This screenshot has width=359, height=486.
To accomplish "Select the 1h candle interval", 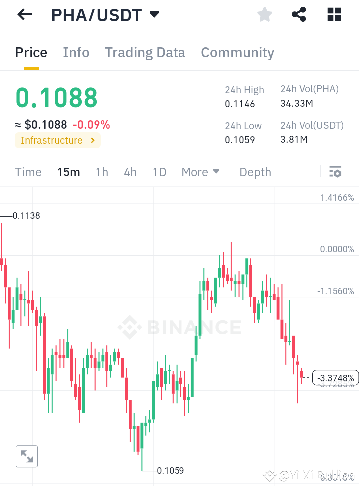I will [102, 172].
